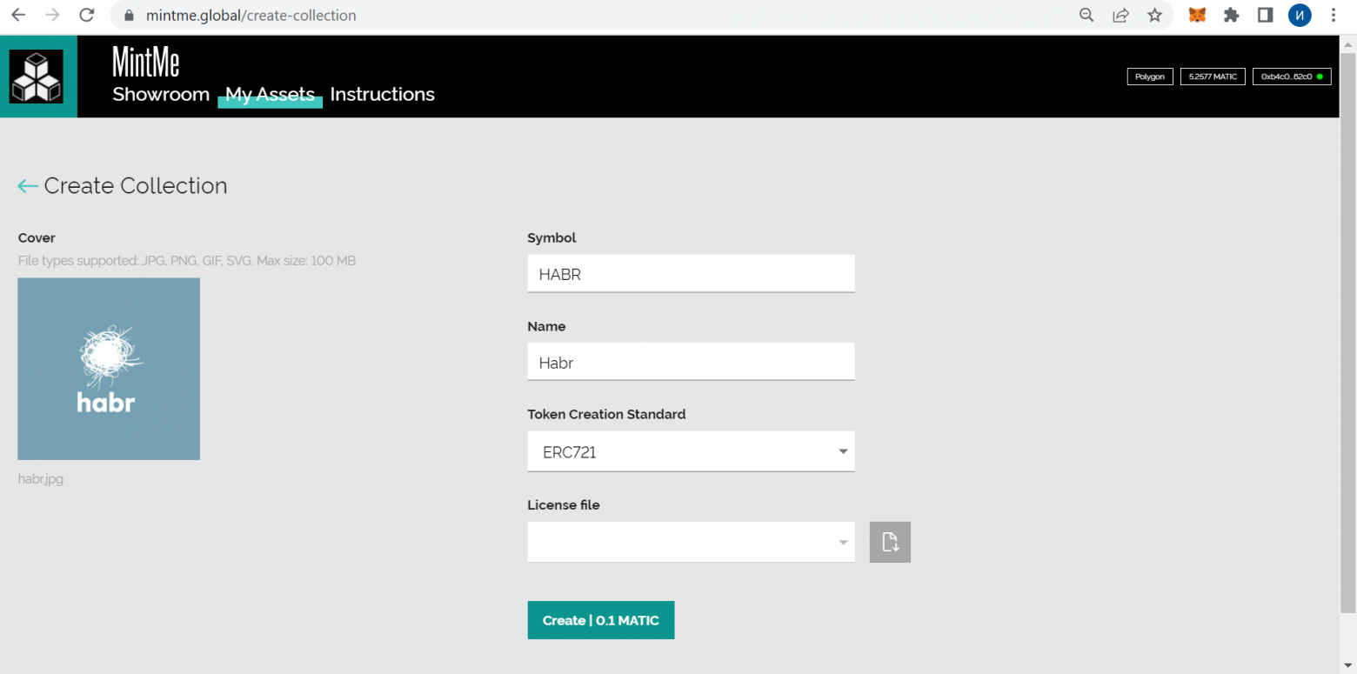
Task: Expand the Token Creation Standard ERC721 dropdown
Action: 691,451
